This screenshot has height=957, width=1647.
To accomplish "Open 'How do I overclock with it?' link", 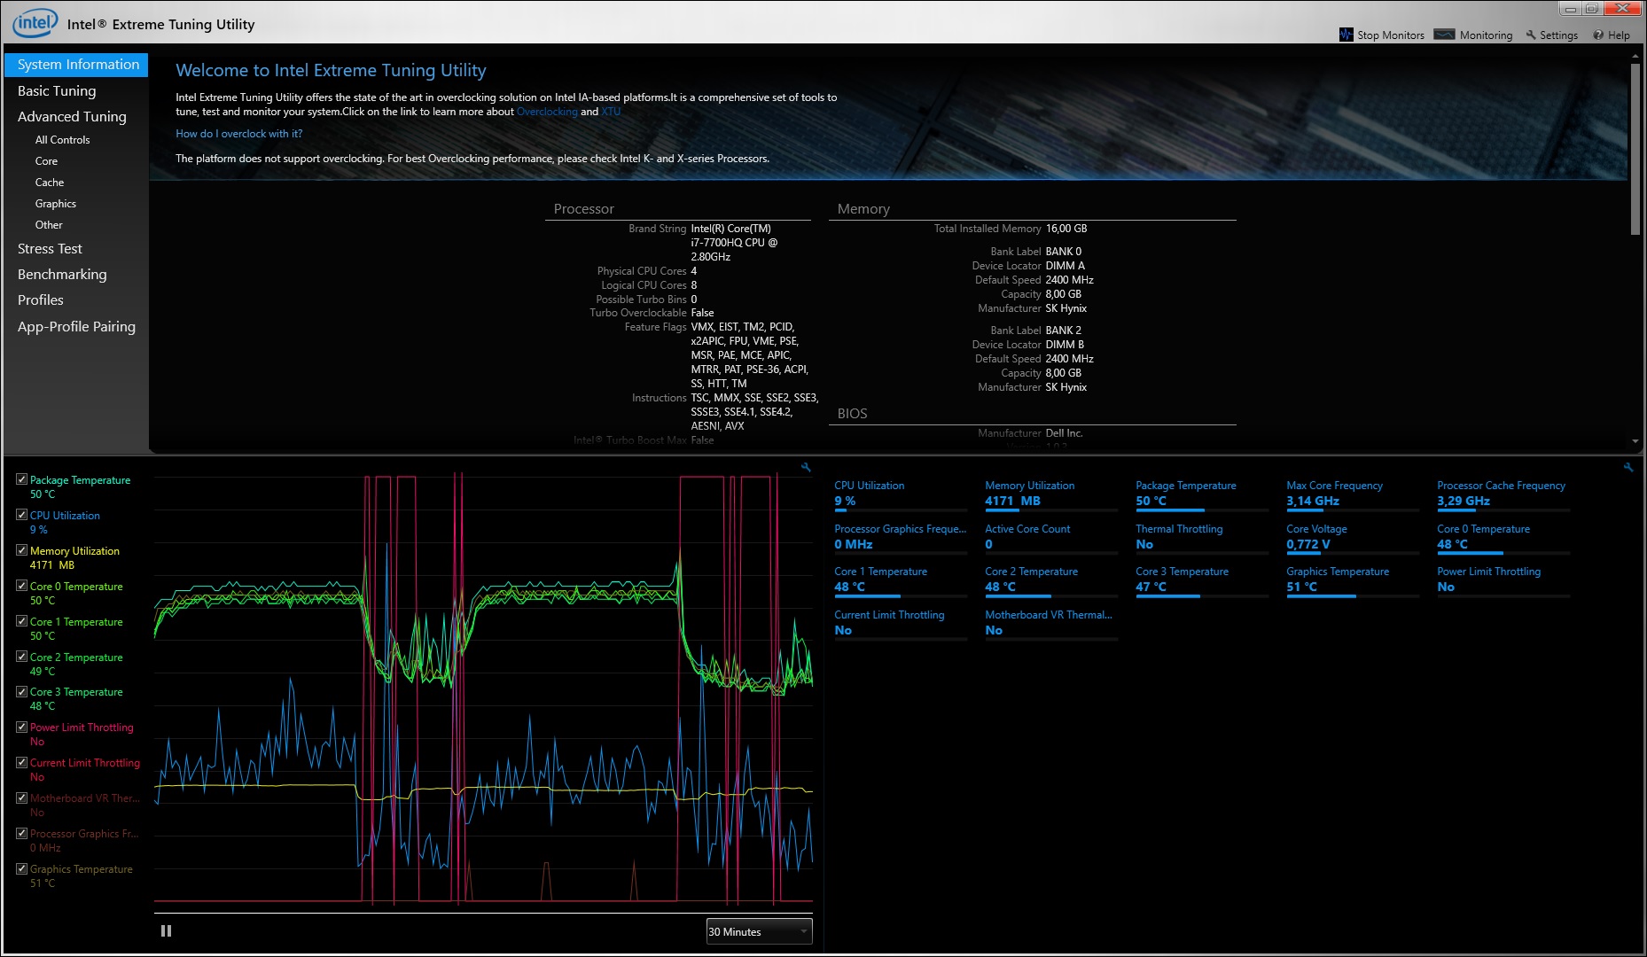I will (x=239, y=134).
